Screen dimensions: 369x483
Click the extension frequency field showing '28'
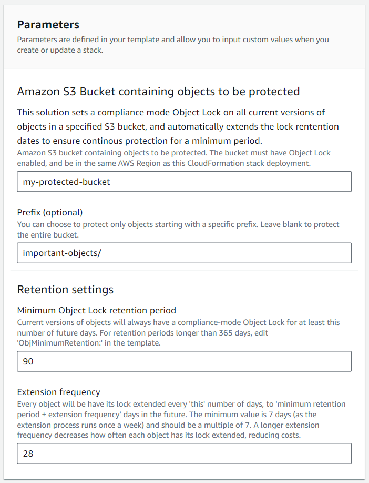point(184,453)
